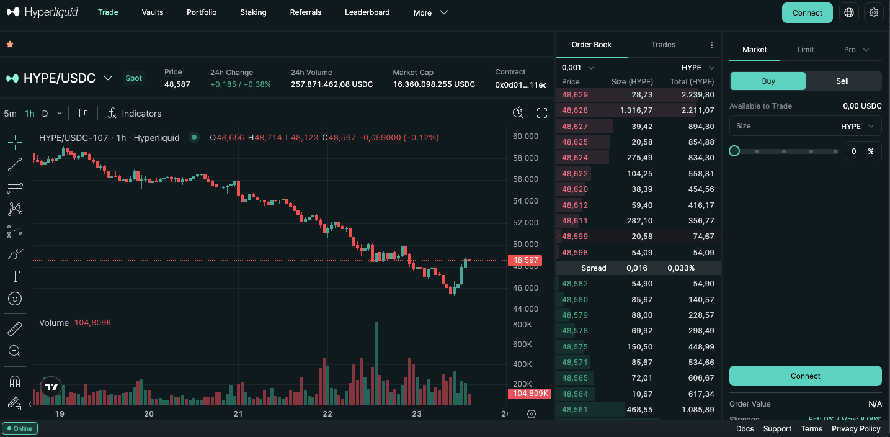Viewport: 890px width, 437px height.
Task: Toggle the magnet snap mode
Action: pos(15,381)
